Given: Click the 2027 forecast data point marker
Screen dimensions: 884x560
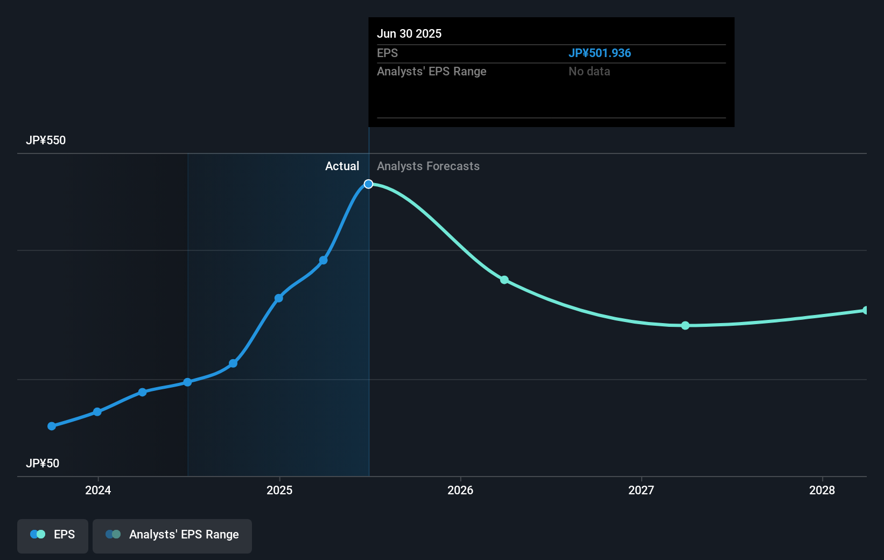Looking at the screenshot, I should pyautogui.click(x=685, y=325).
